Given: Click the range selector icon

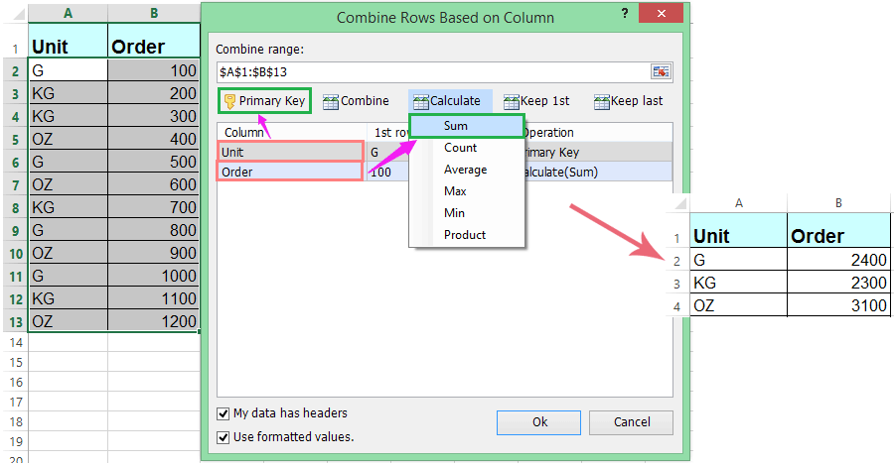Looking at the screenshot, I should pos(661,71).
